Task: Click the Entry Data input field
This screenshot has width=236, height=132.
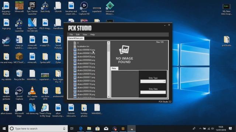Action: tap(153, 92)
